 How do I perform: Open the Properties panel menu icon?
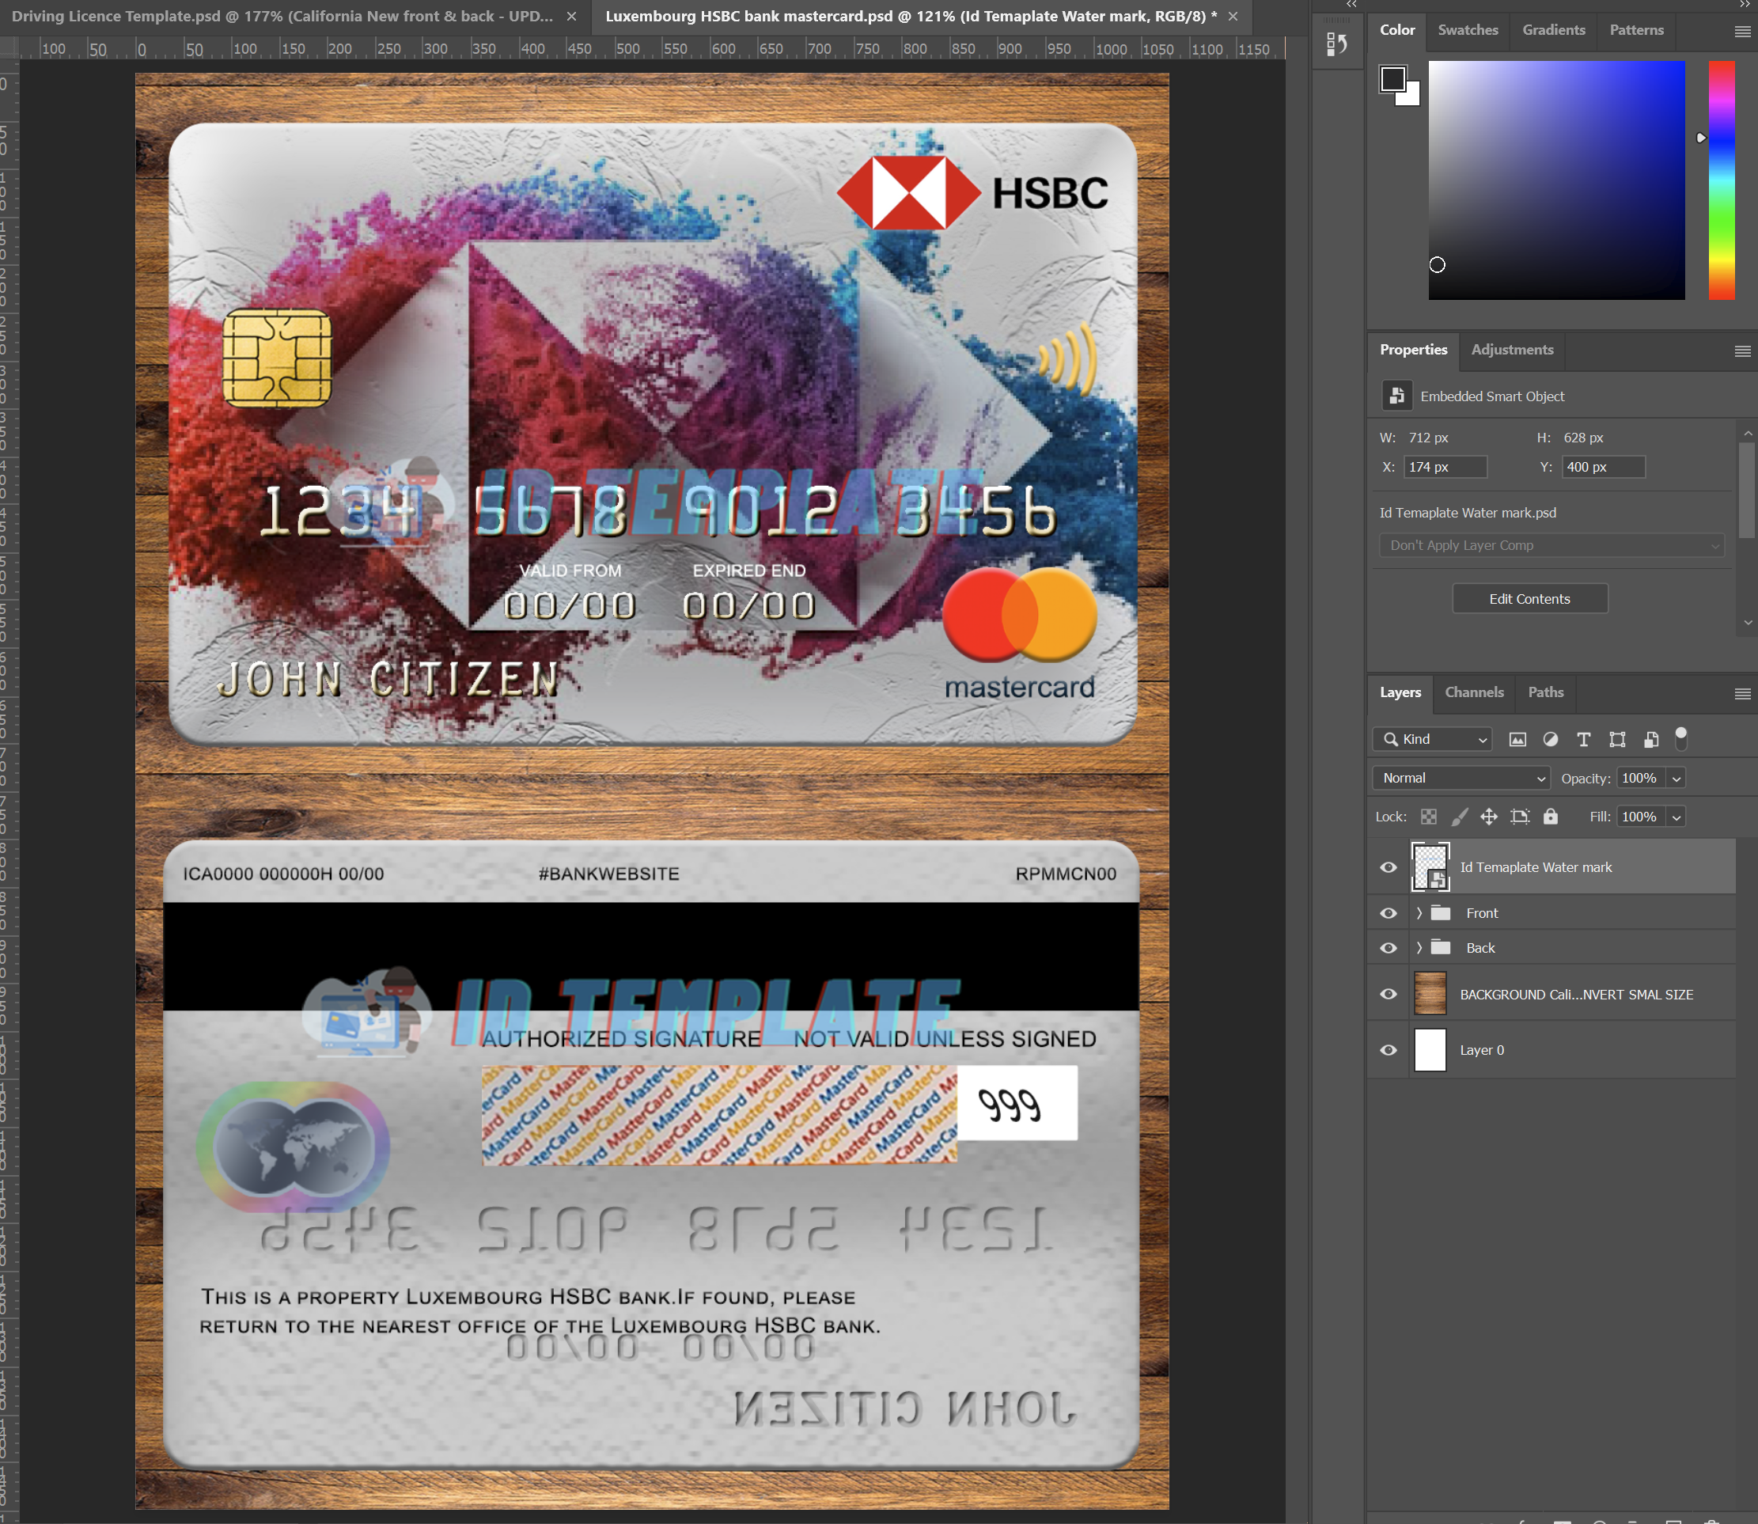tap(1742, 351)
